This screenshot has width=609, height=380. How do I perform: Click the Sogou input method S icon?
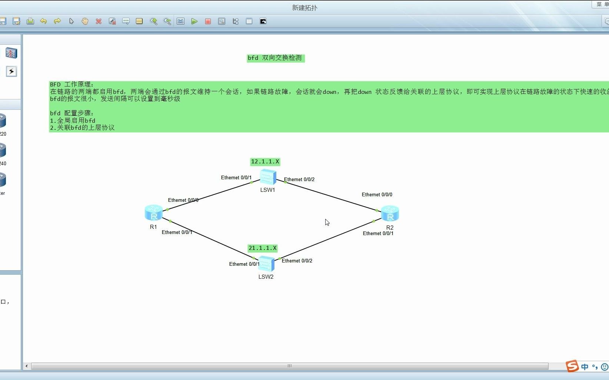tap(572, 366)
